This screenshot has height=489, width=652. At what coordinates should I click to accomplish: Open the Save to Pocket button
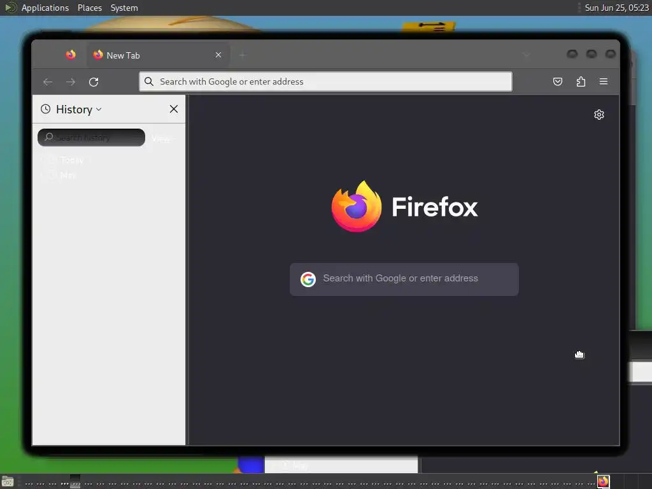[x=558, y=81]
